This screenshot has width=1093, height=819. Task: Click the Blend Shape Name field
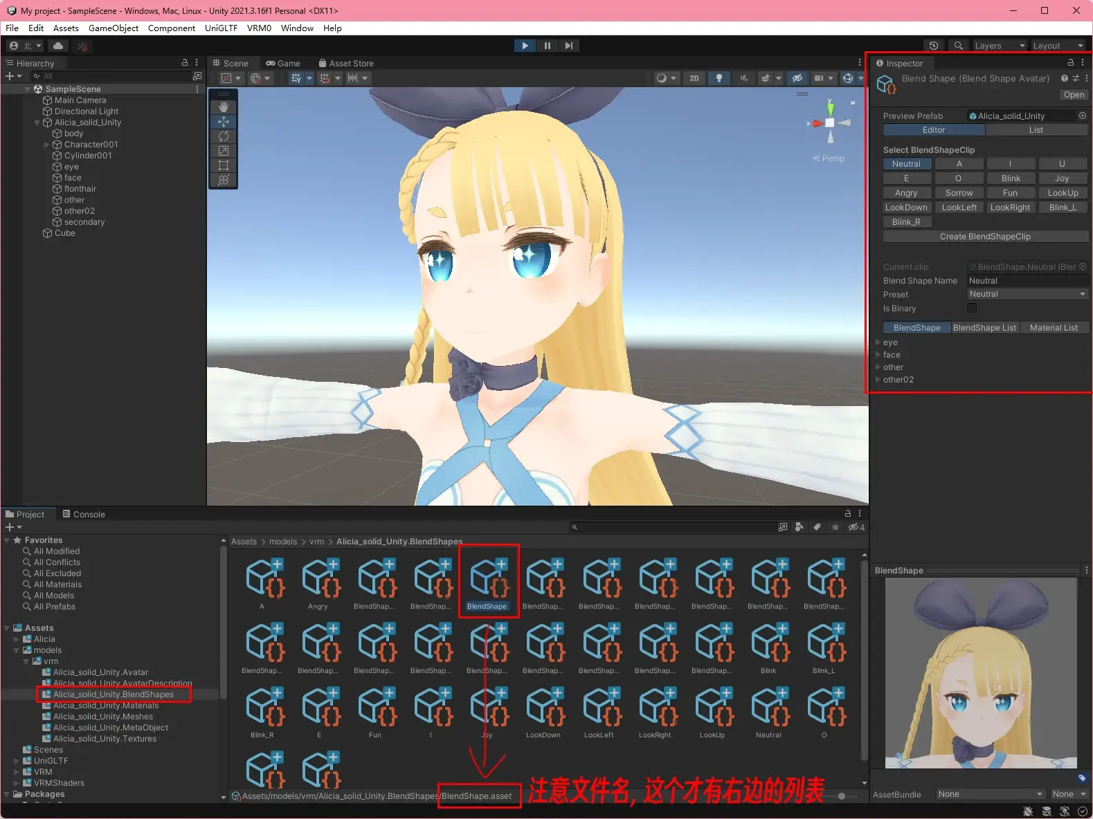coord(1027,281)
